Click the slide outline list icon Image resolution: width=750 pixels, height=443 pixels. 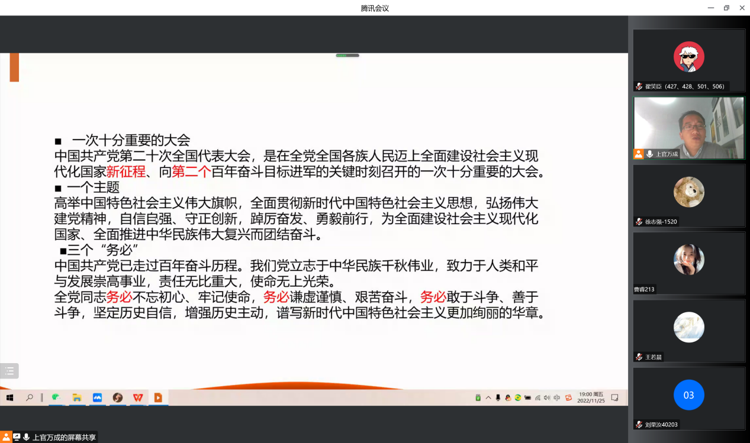pos(9,371)
